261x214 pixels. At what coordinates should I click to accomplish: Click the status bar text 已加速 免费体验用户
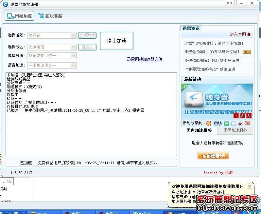tap(89, 163)
